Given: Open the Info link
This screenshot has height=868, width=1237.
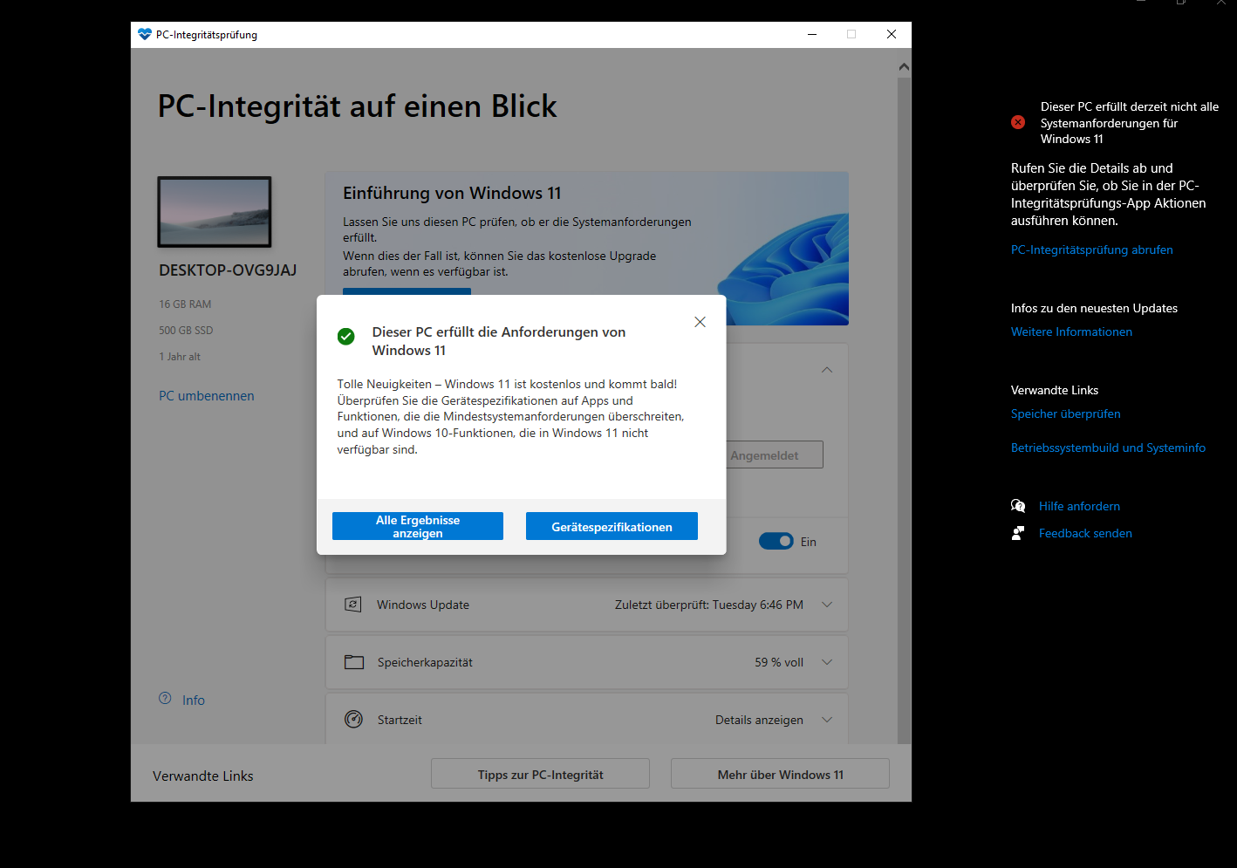Looking at the screenshot, I should click(x=194, y=701).
